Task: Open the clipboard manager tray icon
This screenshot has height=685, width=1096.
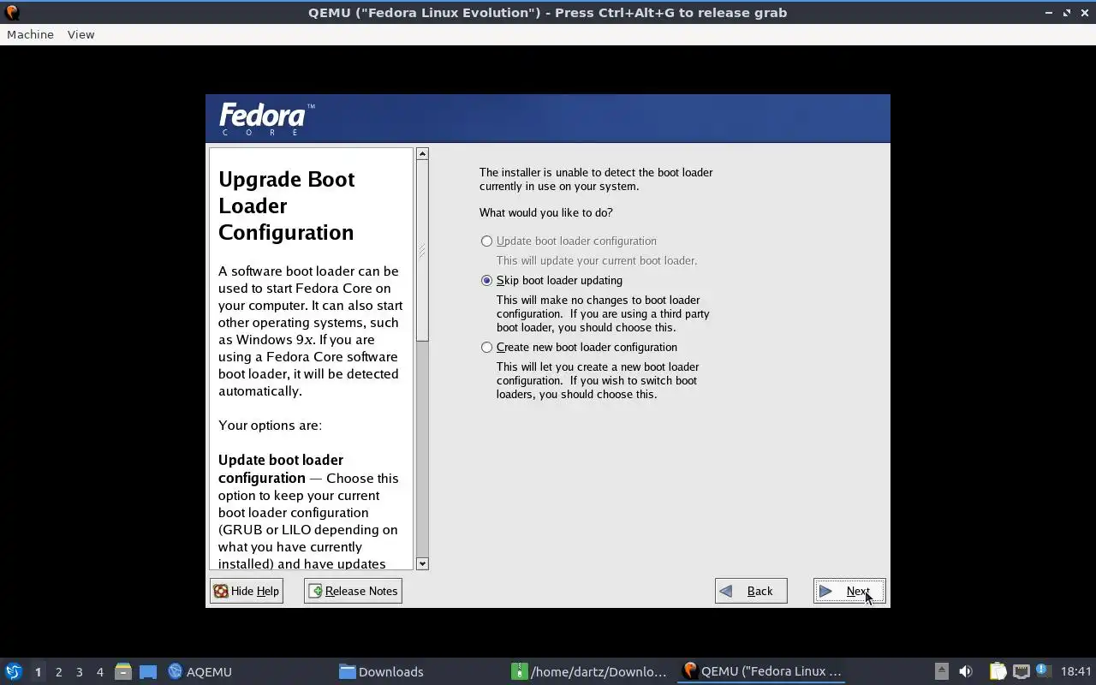Action: click(x=998, y=671)
